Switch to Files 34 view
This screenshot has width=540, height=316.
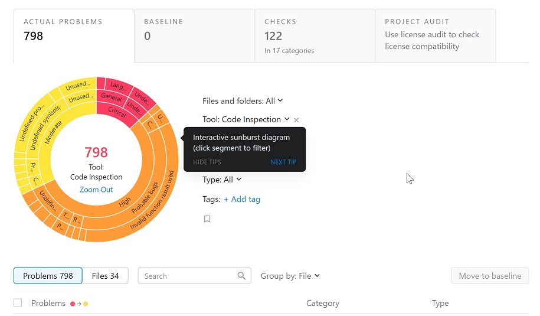(x=105, y=276)
